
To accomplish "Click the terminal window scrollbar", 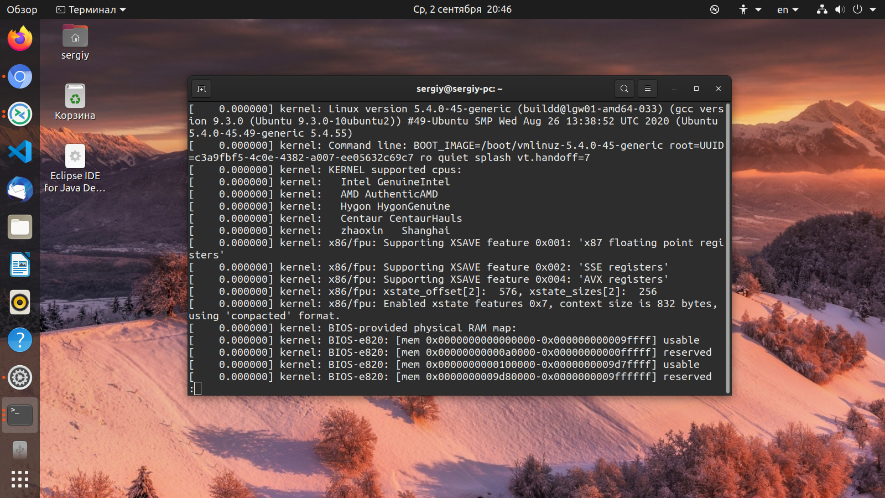I will point(728,248).
